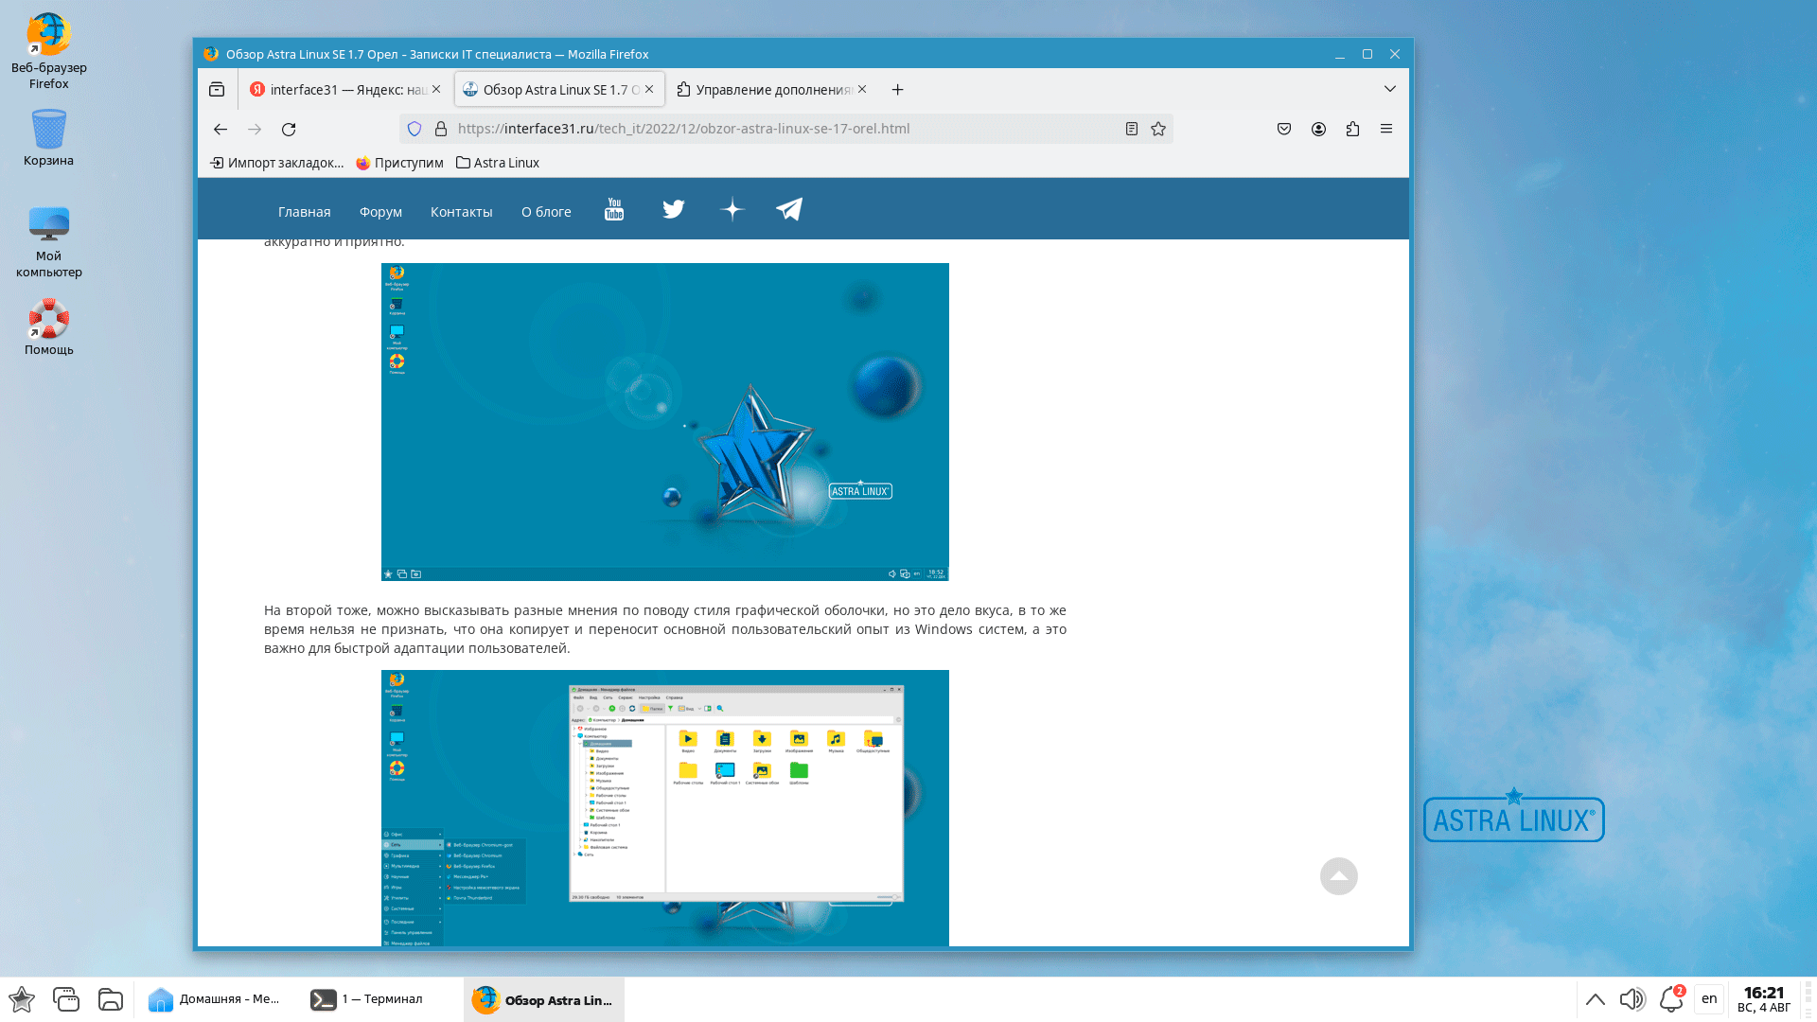Open the site's Twitter bird icon

(674, 209)
